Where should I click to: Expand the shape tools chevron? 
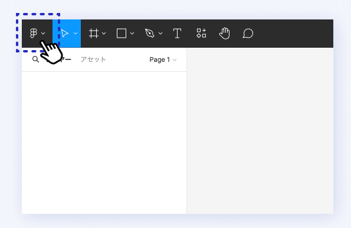coord(132,34)
